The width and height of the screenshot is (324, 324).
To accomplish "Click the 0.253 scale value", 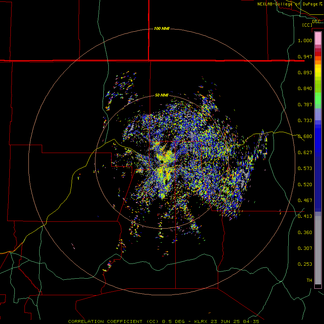I will [x=305, y=264].
